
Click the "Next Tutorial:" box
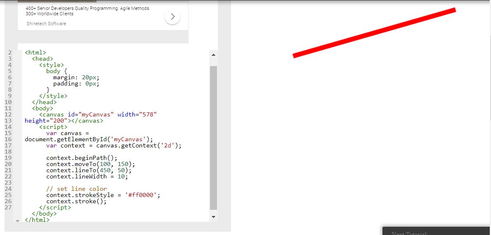(x=437, y=231)
